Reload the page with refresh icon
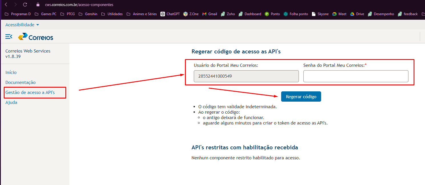Screen dimensions: 425x185 pos(25,5)
